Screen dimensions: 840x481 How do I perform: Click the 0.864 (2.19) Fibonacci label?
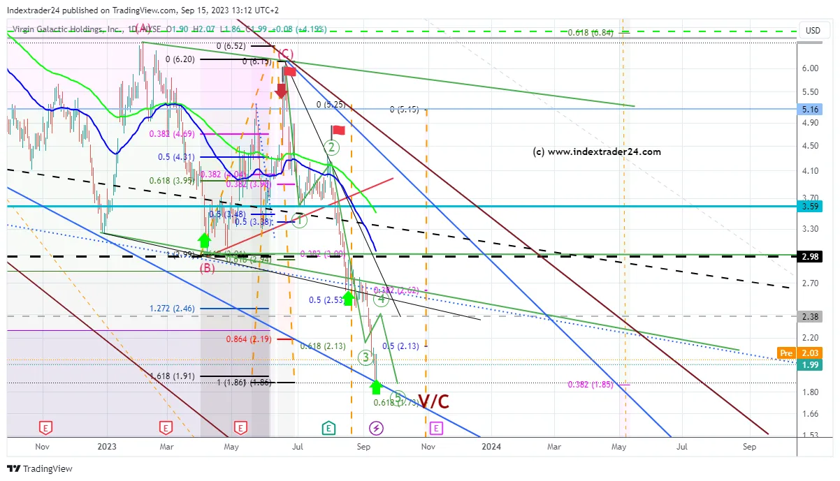(248, 339)
